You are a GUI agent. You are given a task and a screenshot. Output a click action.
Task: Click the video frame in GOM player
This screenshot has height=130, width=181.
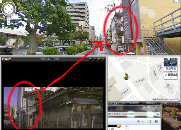(x=54, y=108)
